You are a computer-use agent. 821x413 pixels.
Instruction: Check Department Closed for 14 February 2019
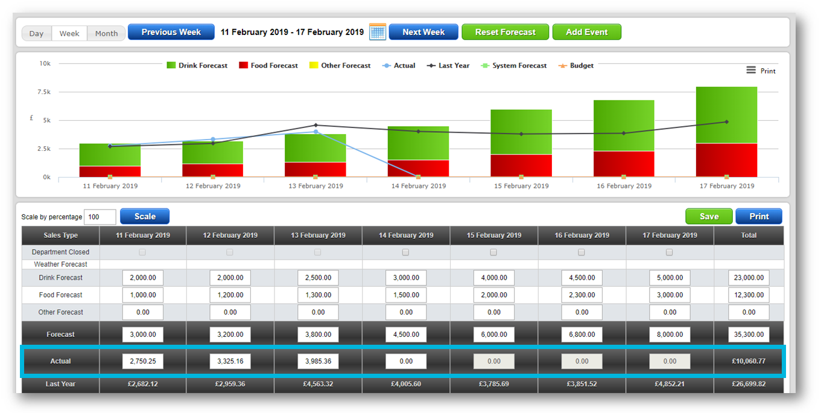tap(405, 252)
